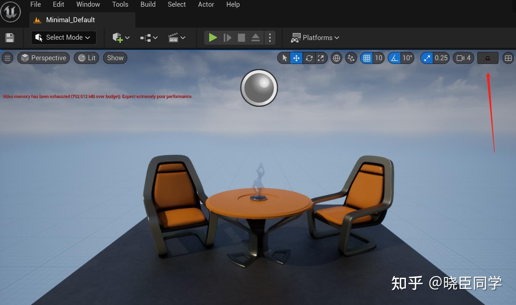
Task: Open the Build menu
Action: [148, 4]
